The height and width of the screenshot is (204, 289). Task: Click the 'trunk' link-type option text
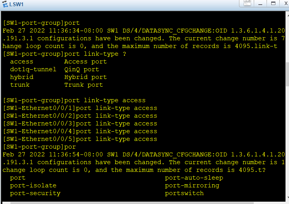pyautogui.click(x=20, y=85)
